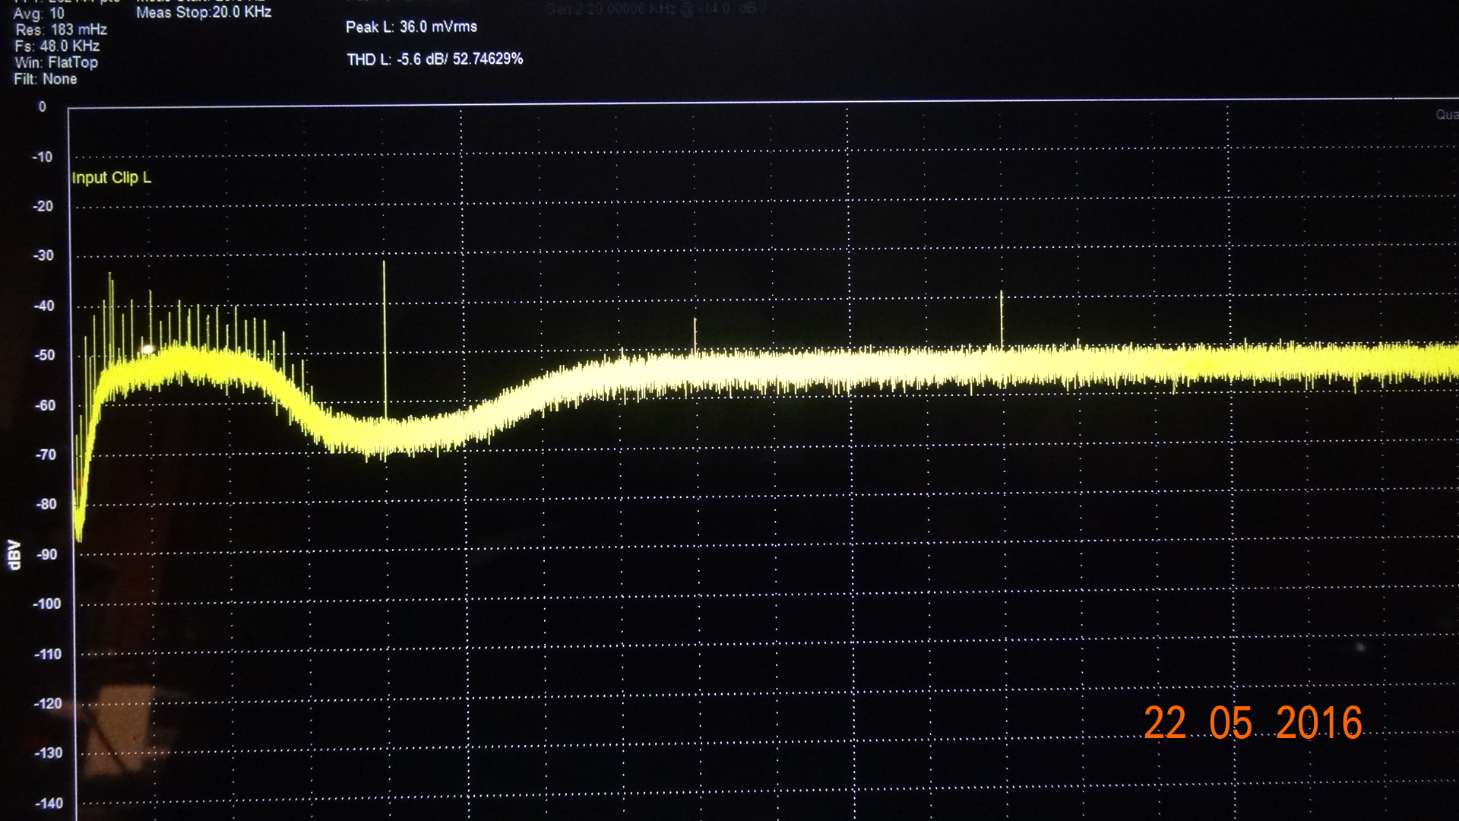Click the dBV axis unit label
Image resolution: width=1459 pixels, height=821 pixels.
click(x=14, y=554)
